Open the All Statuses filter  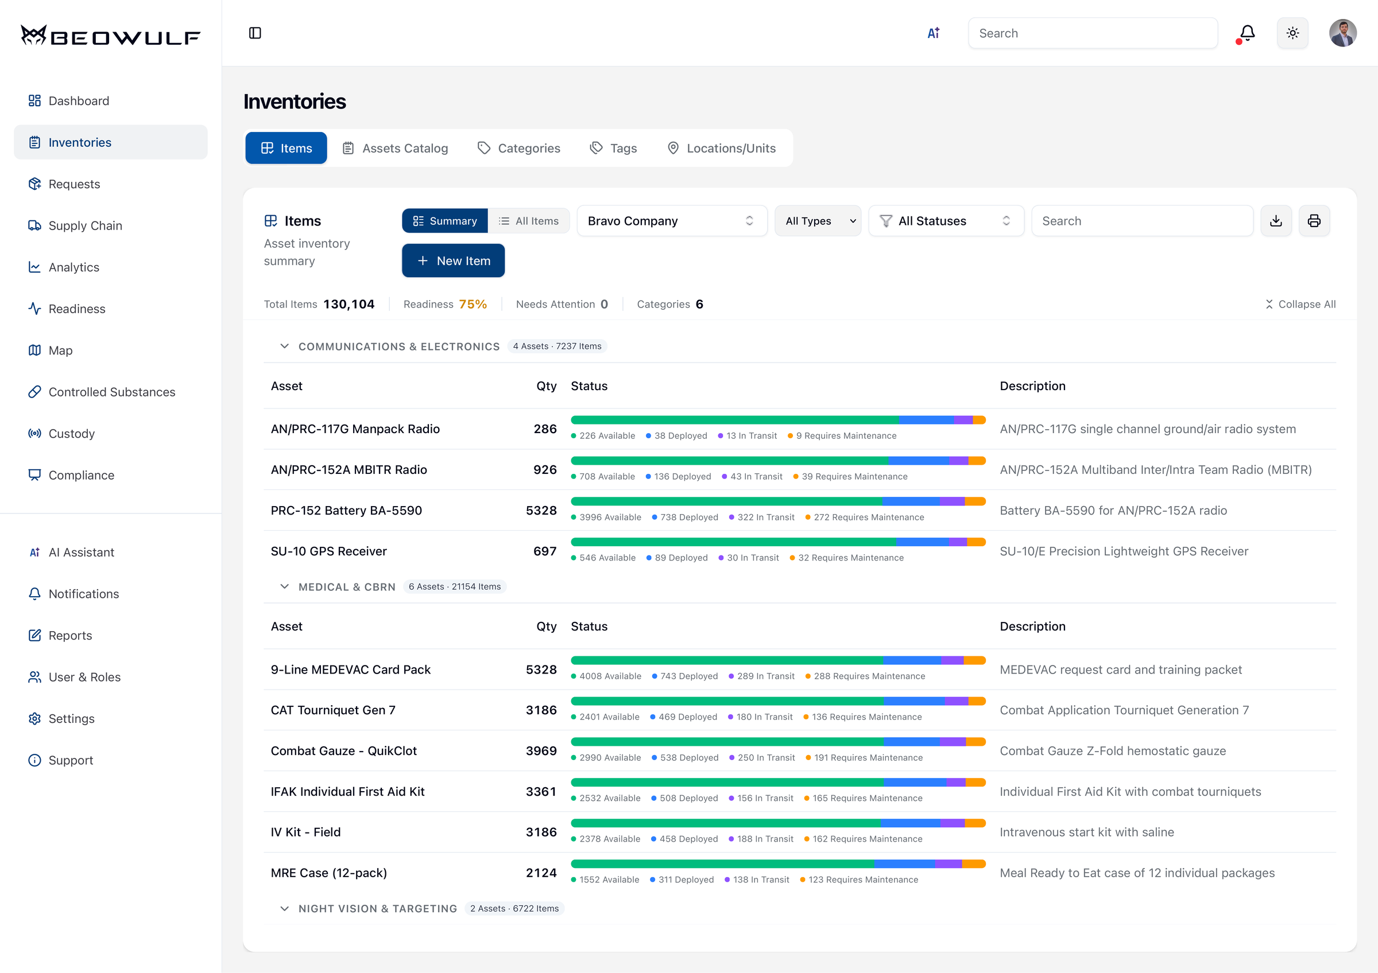(945, 221)
